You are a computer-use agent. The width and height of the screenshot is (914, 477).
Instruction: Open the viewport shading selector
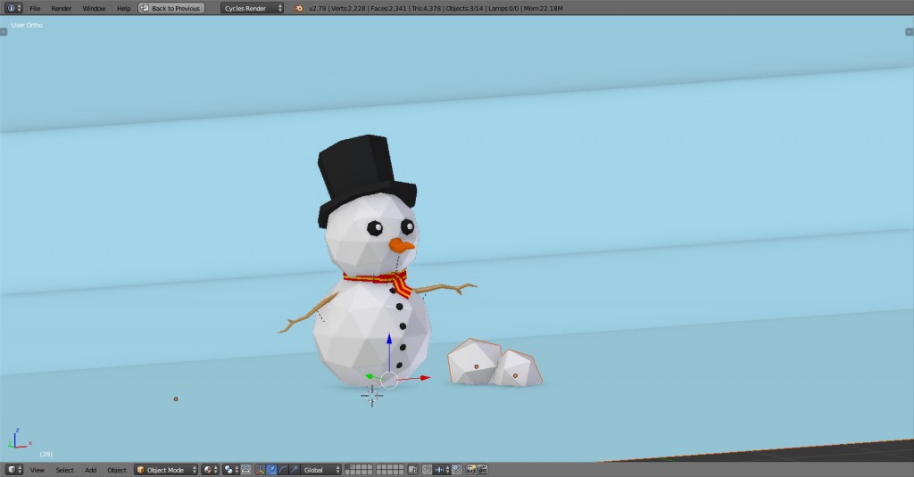coord(211,470)
